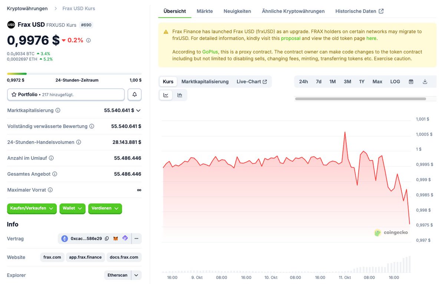
Task: Open the Kaufen/Verkaufen dropdown
Action: [32, 209]
